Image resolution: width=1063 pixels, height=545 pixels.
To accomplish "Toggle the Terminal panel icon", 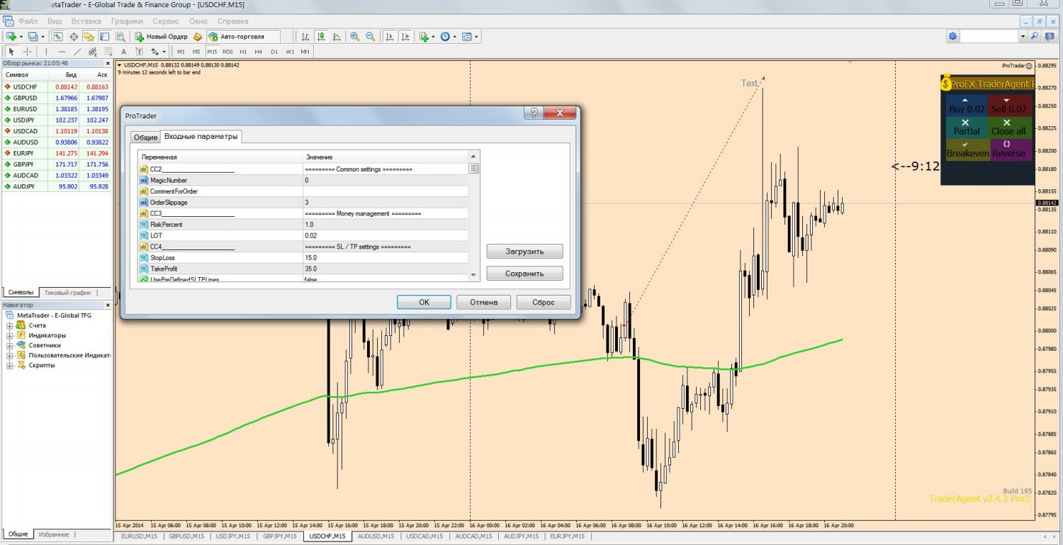I will [104, 36].
